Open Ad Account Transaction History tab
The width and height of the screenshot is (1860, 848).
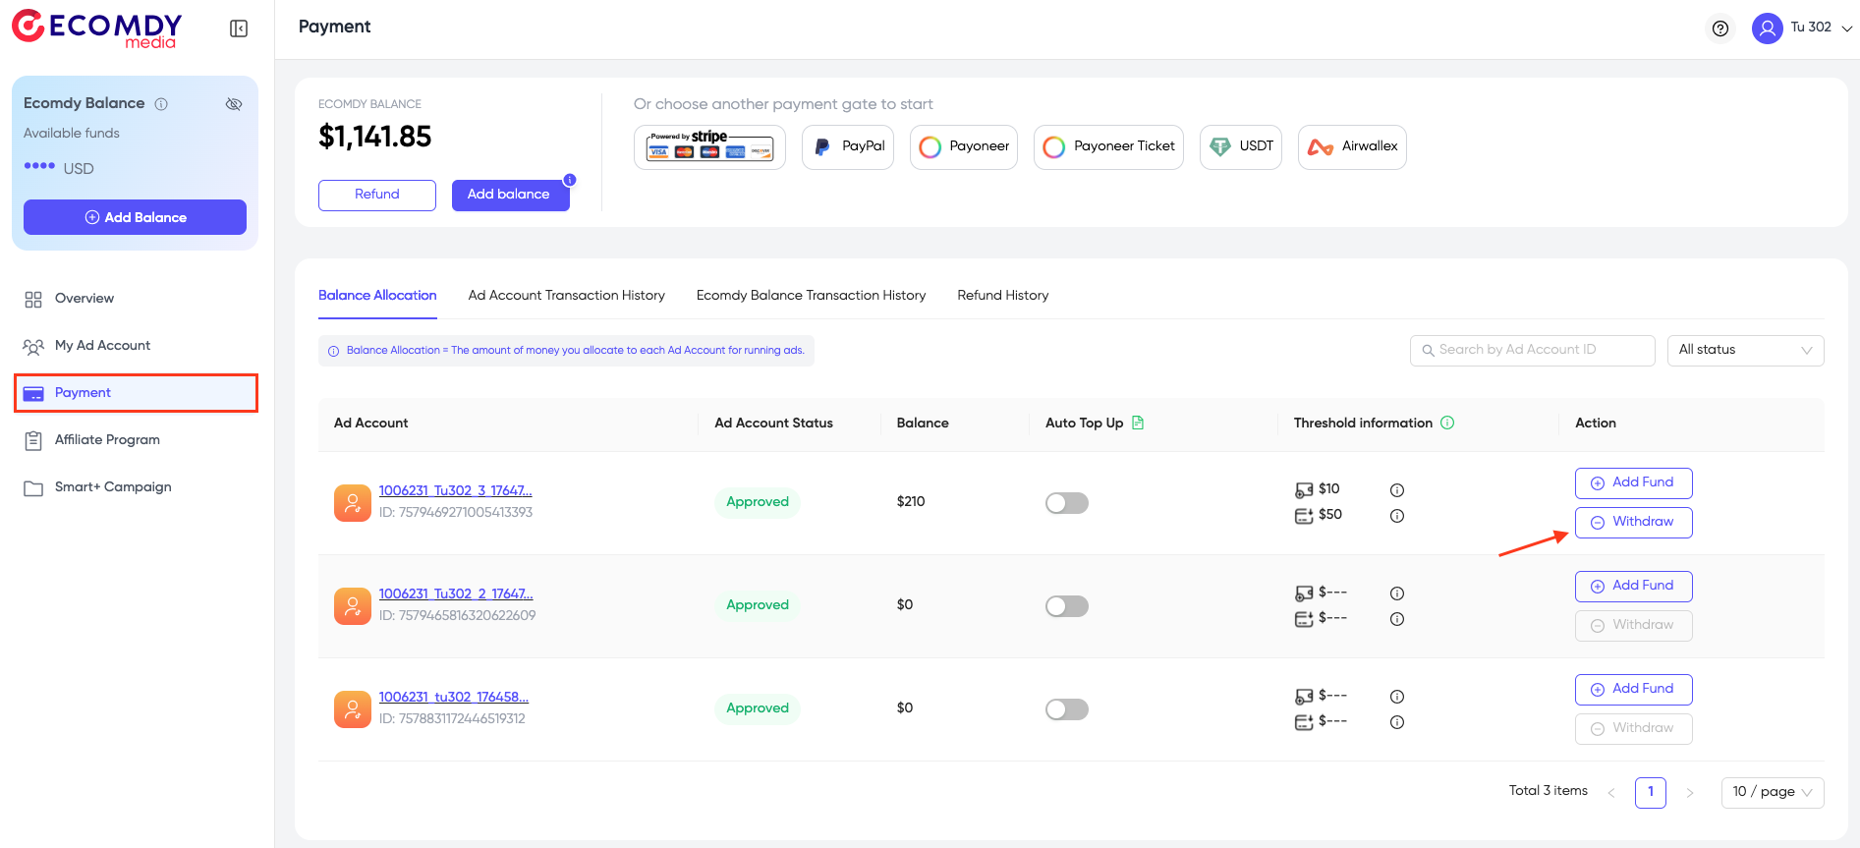[566, 295]
